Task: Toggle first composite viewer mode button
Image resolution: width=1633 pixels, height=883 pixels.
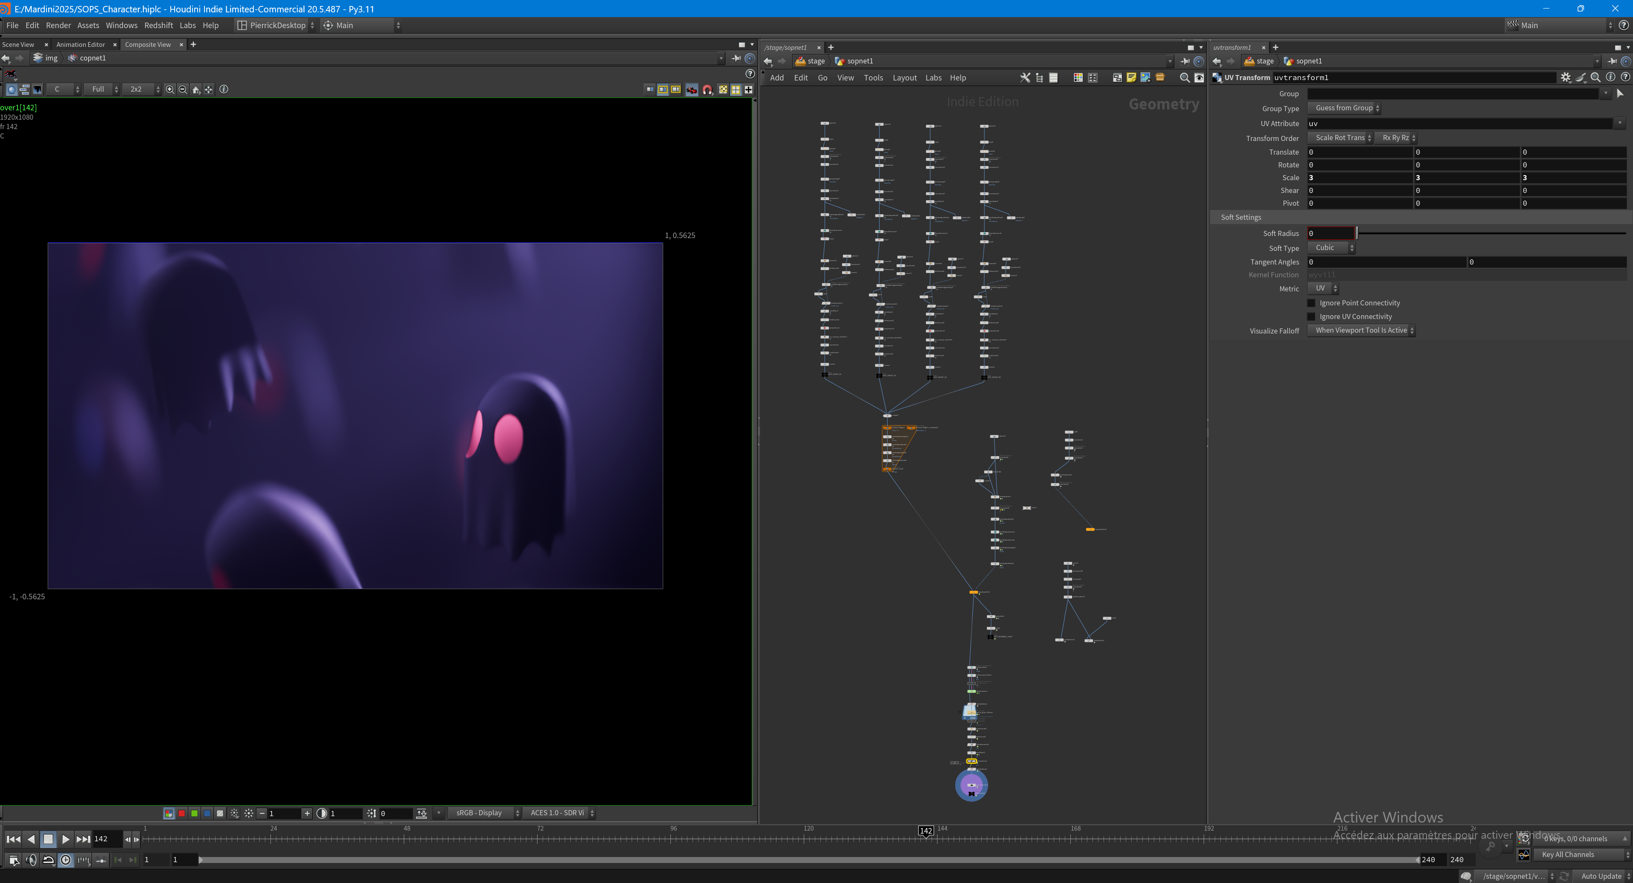Action: tap(11, 89)
